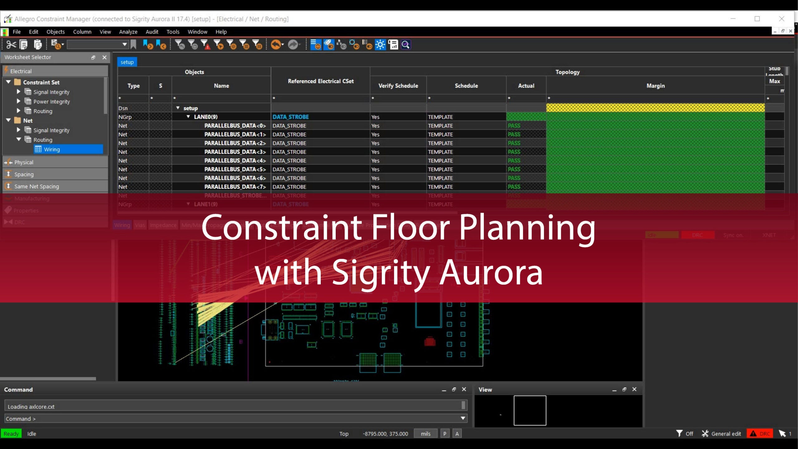Image resolution: width=798 pixels, height=449 pixels.
Task: Toggle the grid dots switch toolbar button
Action: coord(367,45)
